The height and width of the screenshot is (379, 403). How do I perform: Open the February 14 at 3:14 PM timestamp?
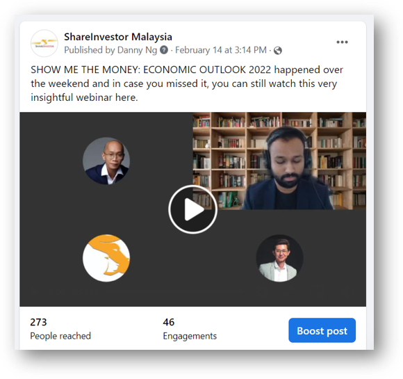click(x=221, y=50)
